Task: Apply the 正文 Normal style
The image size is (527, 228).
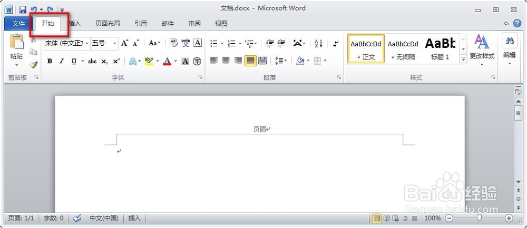Action: point(366,48)
